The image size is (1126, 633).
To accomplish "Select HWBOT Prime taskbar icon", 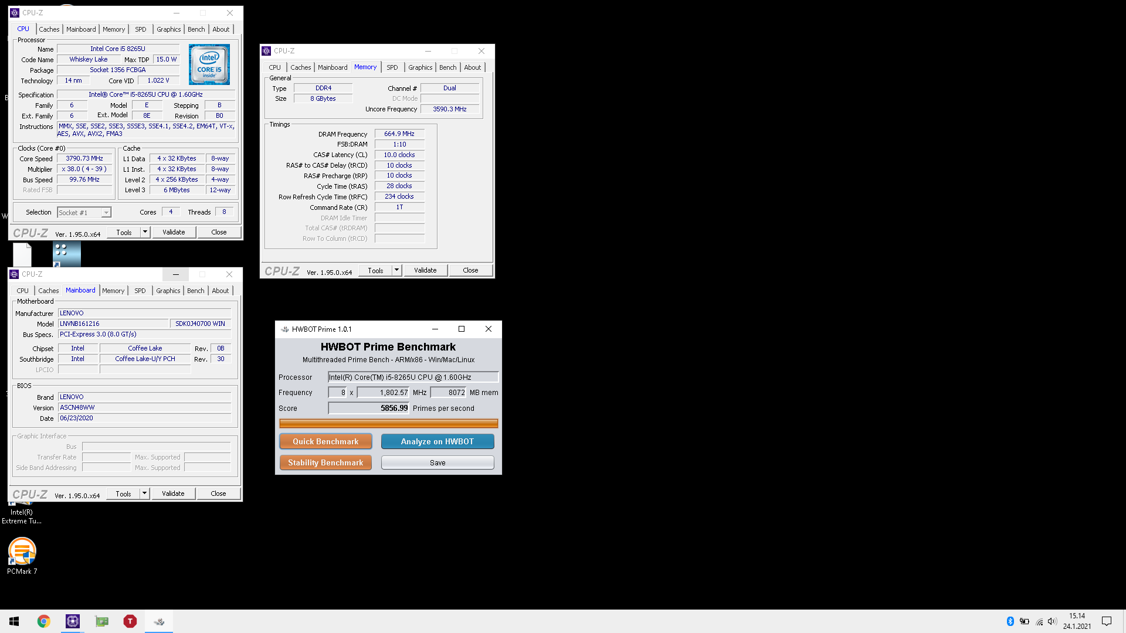I will click(159, 621).
